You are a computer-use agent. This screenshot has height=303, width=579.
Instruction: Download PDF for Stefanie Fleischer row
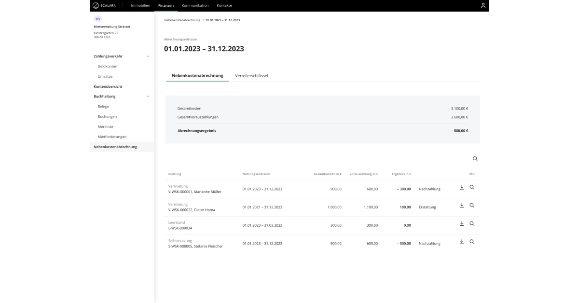(x=462, y=242)
